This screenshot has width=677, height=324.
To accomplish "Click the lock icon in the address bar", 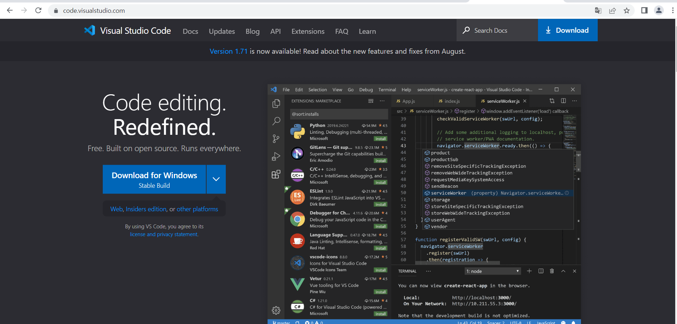I will (56, 11).
